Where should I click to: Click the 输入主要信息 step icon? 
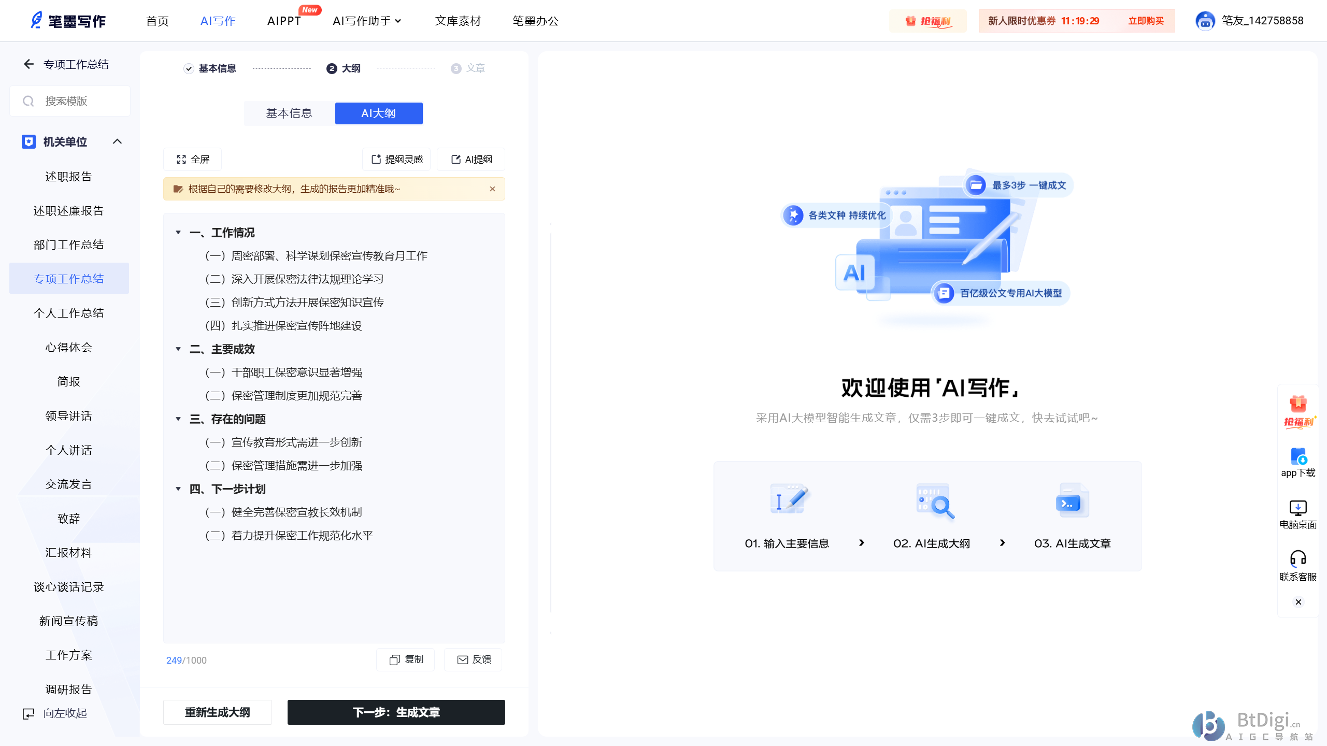click(x=789, y=500)
